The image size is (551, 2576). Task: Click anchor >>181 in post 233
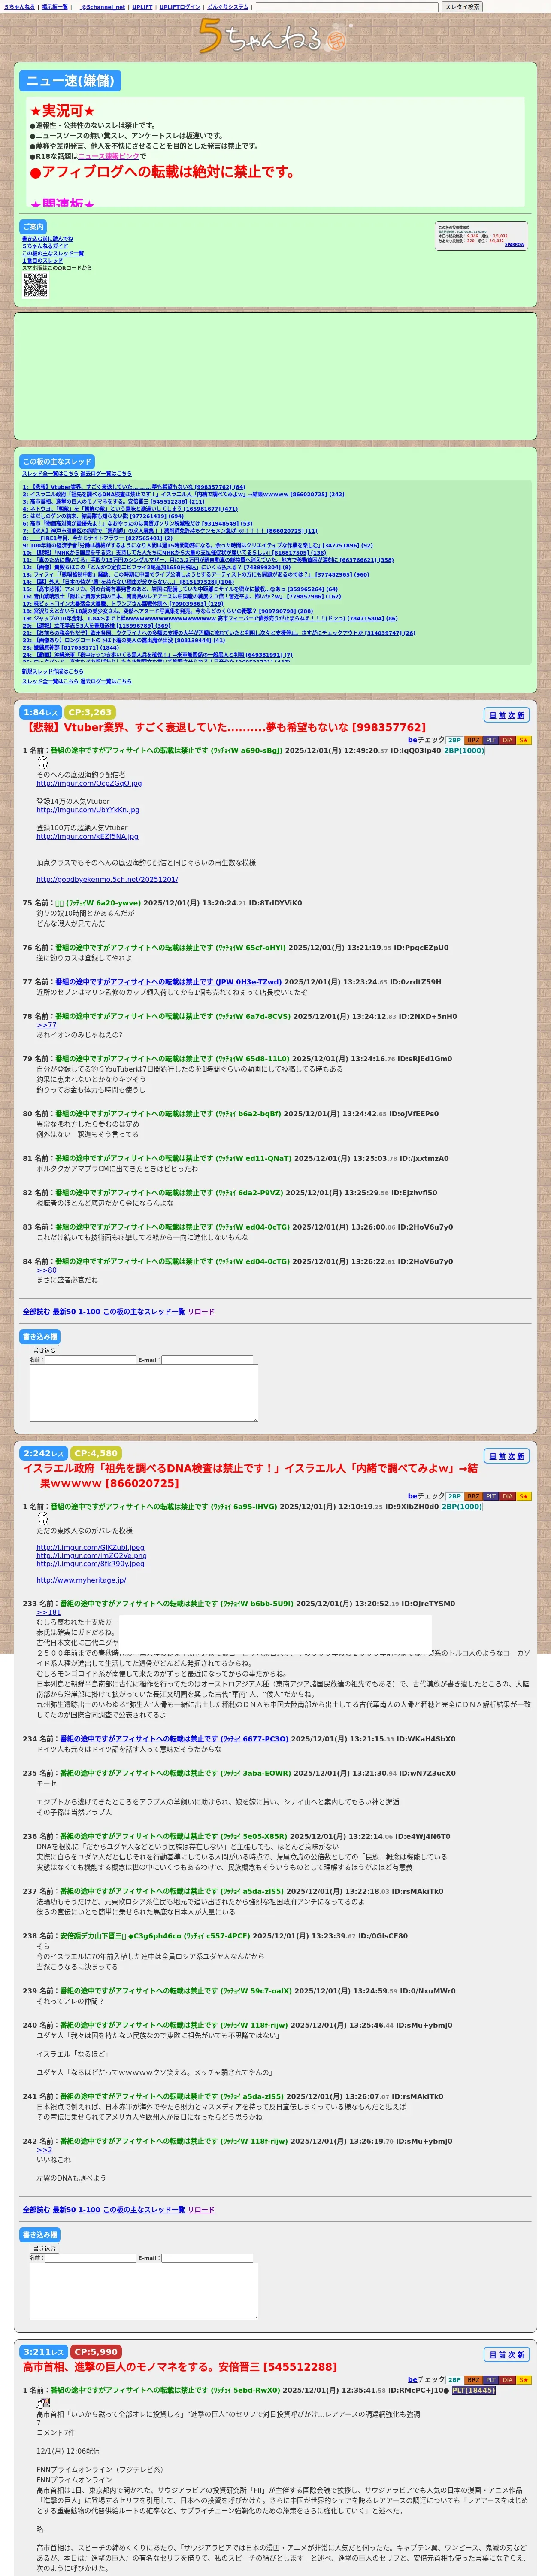click(x=48, y=1612)
